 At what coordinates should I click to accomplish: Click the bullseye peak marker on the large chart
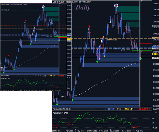116,6
